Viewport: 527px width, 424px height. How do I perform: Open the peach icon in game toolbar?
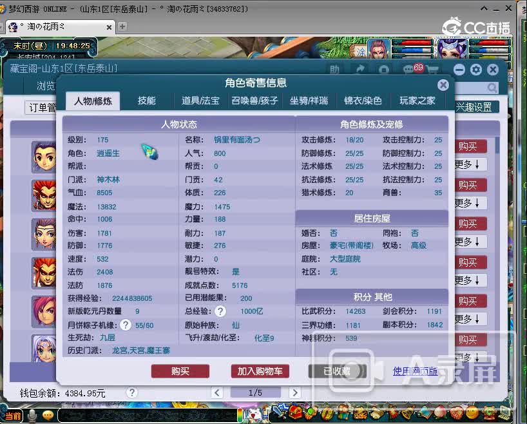439,413
